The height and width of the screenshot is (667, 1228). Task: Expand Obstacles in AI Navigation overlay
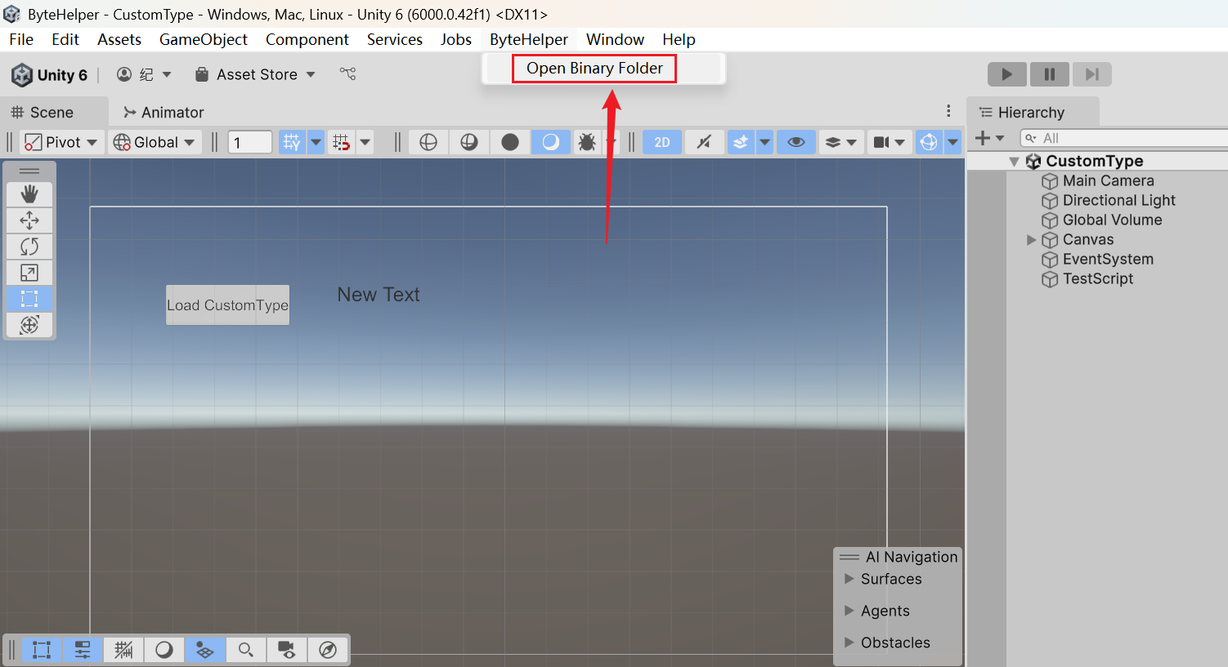coord(849,643)
